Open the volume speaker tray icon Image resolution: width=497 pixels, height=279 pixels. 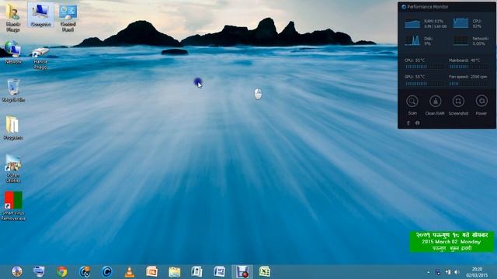[x=457, y=272]
